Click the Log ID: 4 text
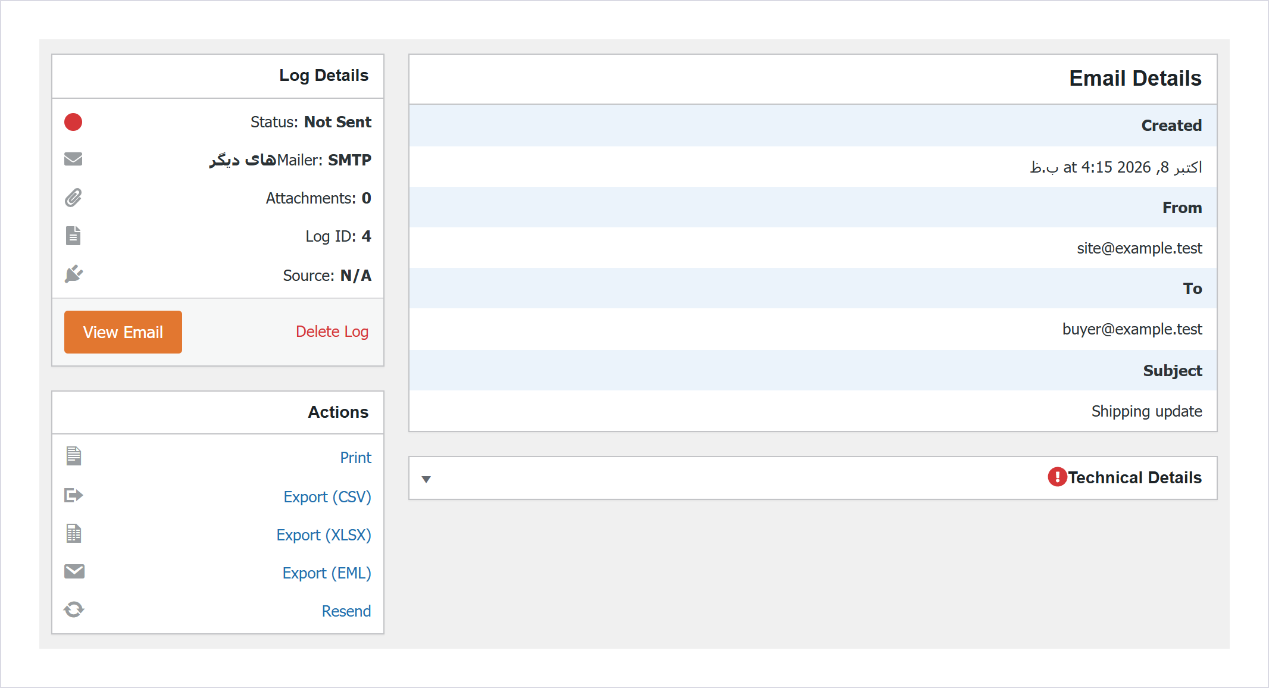This screenshot has height=688, width=1269. (338, 236)
